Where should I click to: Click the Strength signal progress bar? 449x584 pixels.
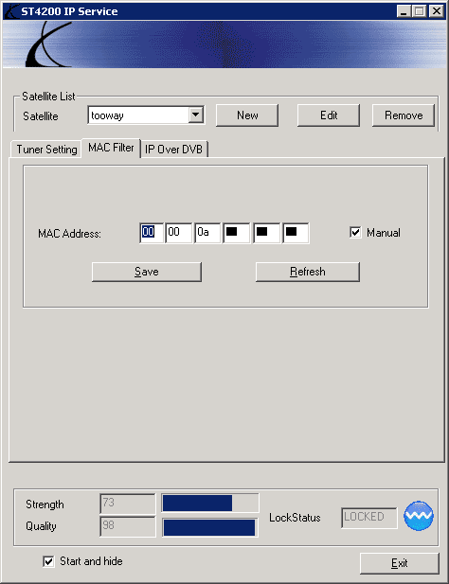[x=210, y=504]
